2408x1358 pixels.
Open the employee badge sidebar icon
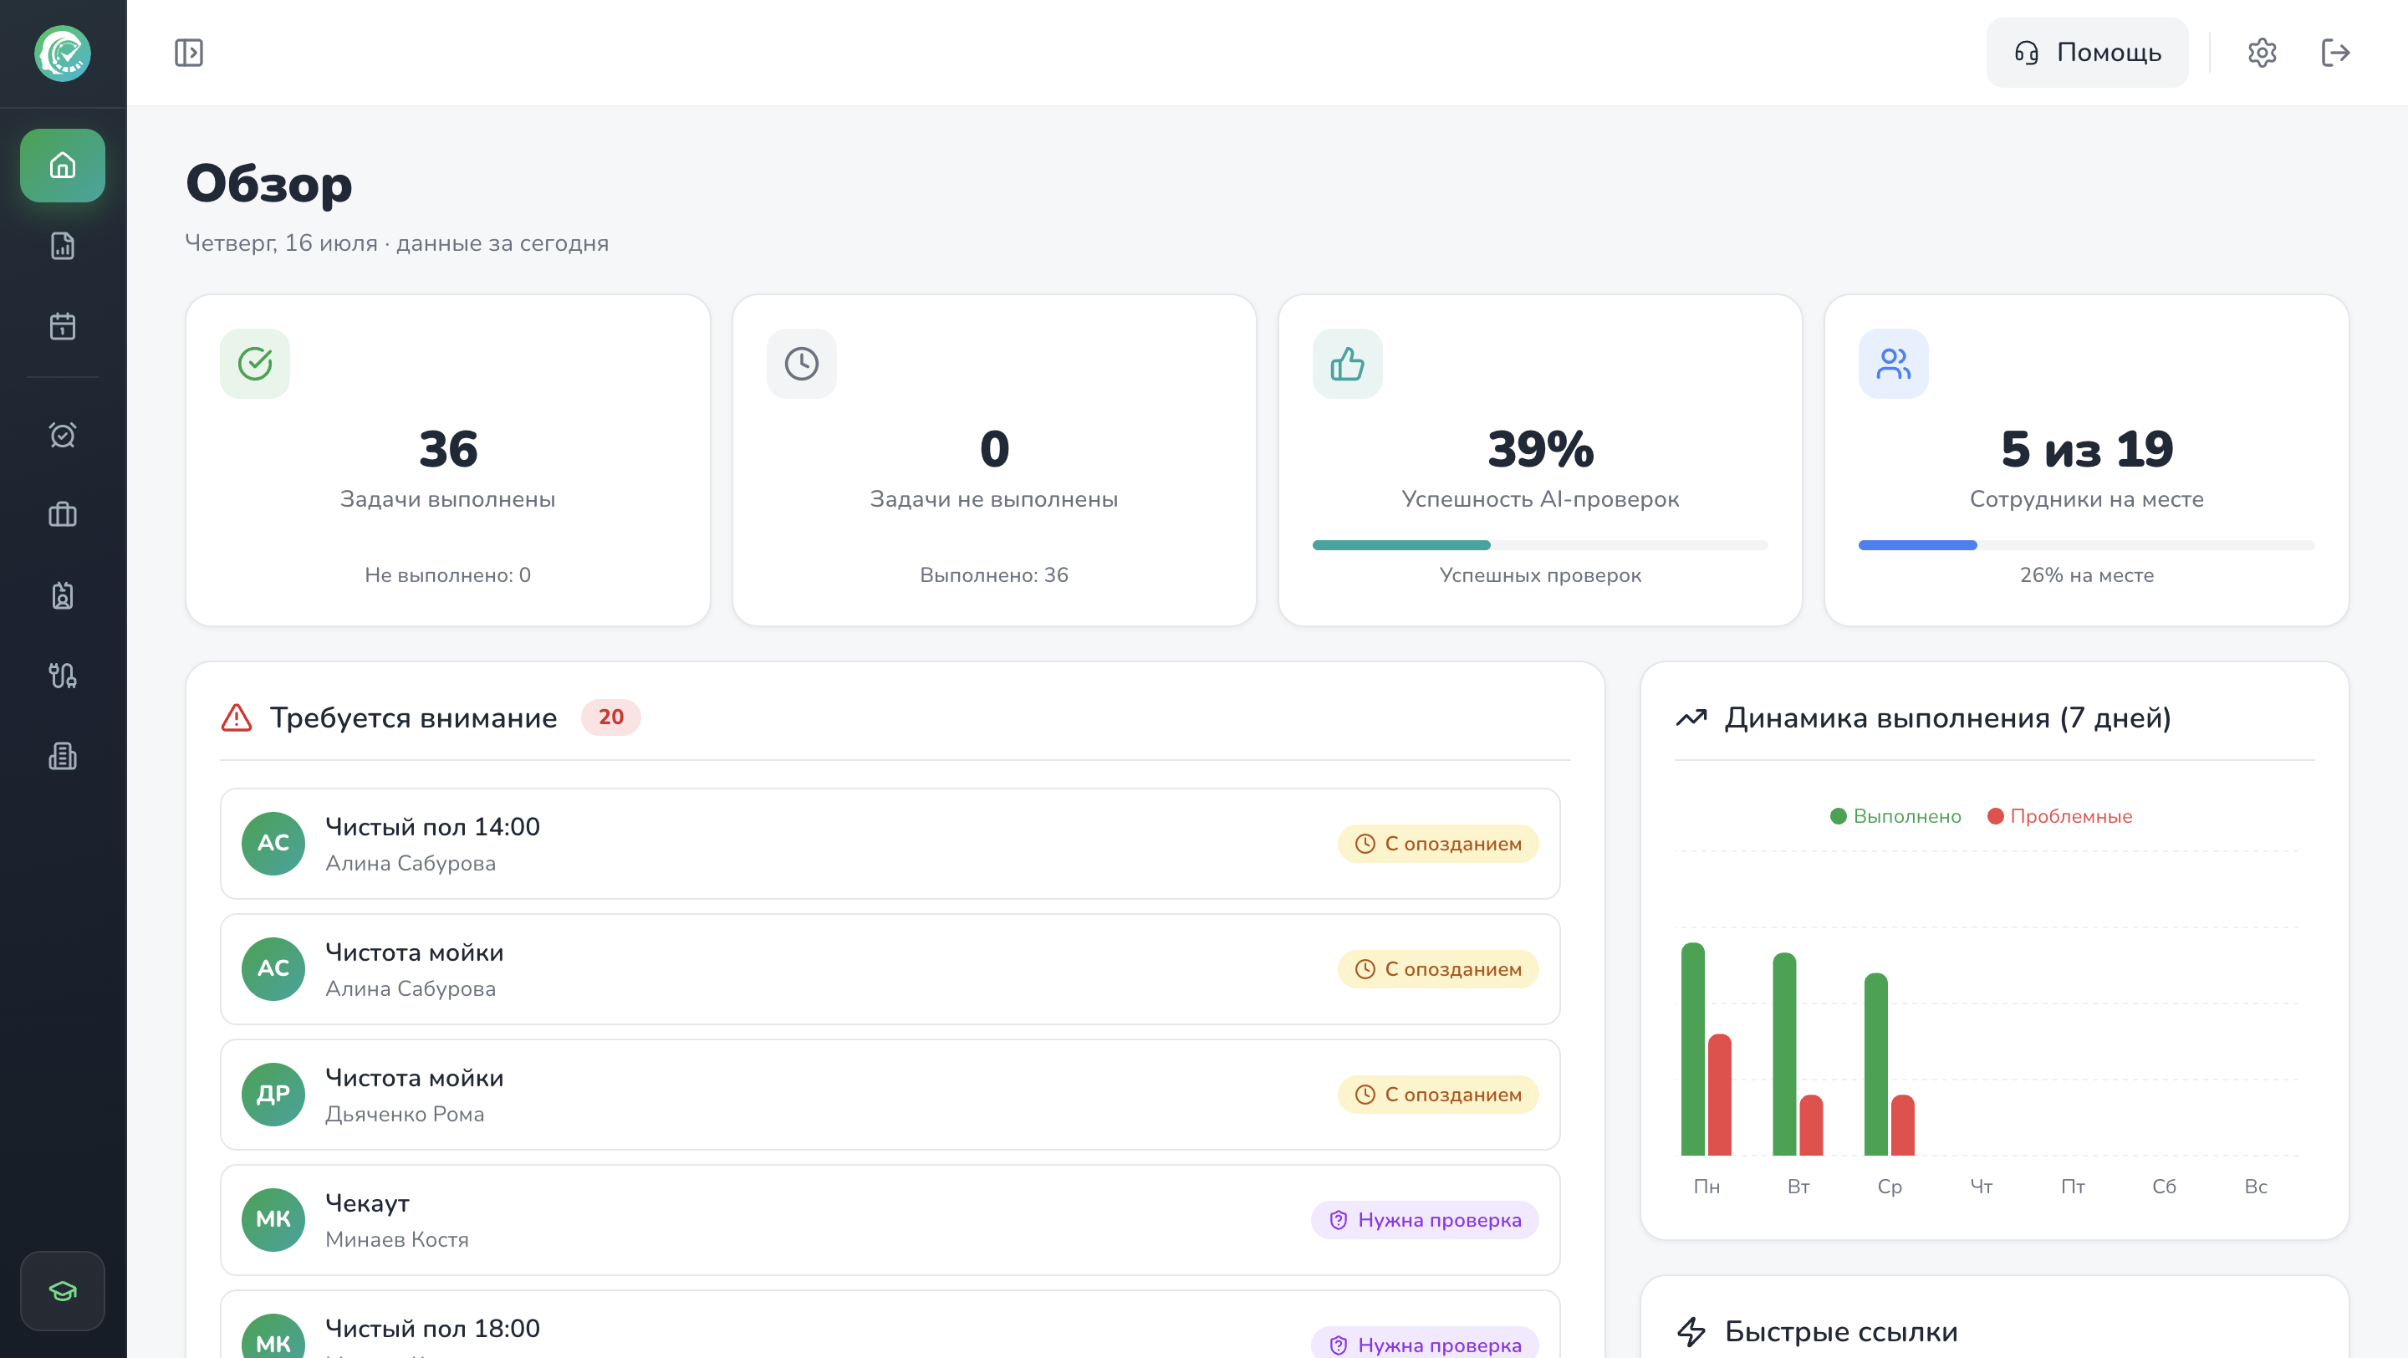63,595
